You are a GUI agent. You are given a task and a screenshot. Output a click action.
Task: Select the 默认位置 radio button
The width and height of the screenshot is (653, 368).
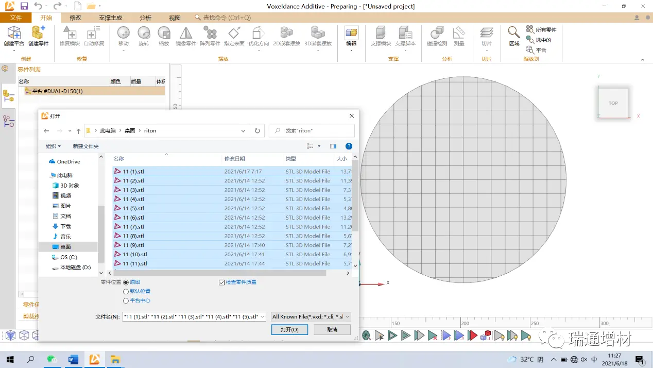click(x=126, y=292)
